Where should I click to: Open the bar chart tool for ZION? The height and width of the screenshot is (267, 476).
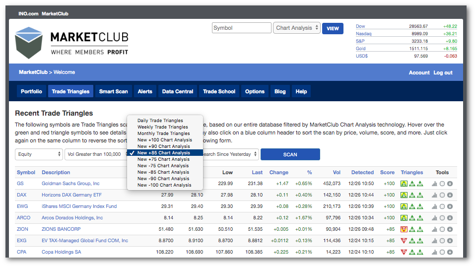(x=434, y=229)
